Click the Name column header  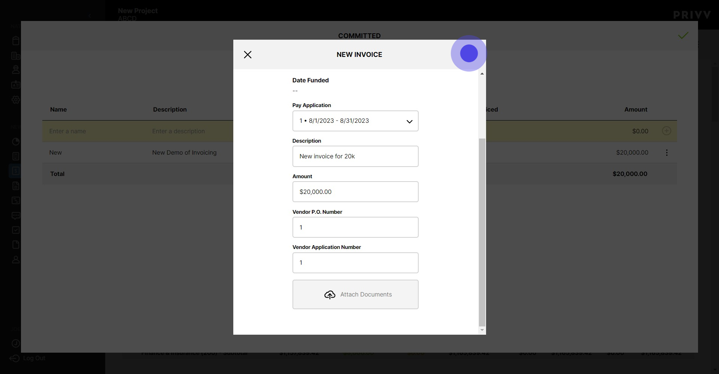tap(58, 110)
